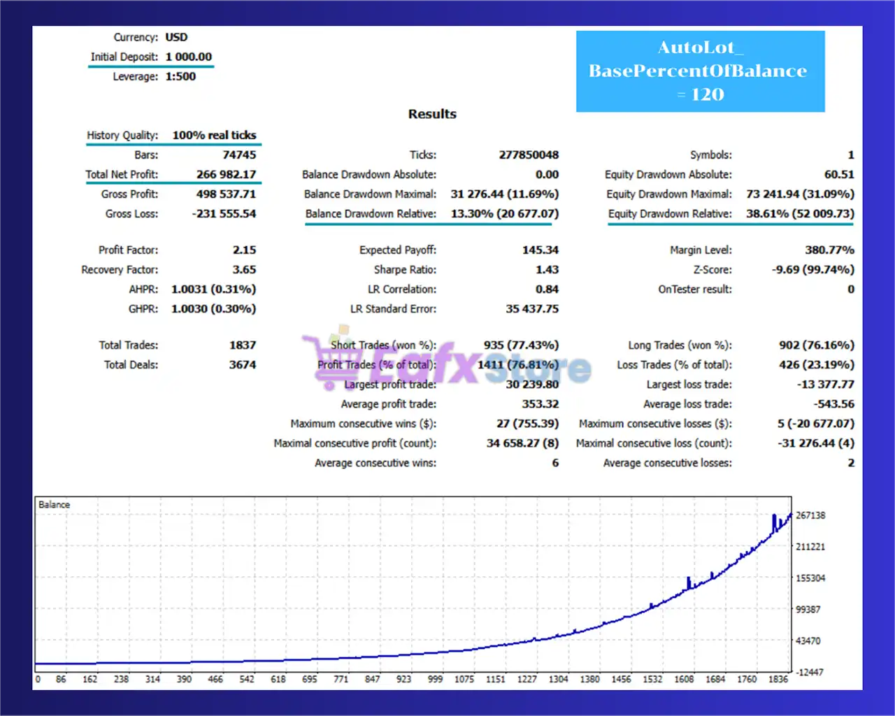The width and height of the screenshot is (895, 716).
Task: Select the 43470 balance axis label
Action: pyautogui.click(x=808, y=640)
